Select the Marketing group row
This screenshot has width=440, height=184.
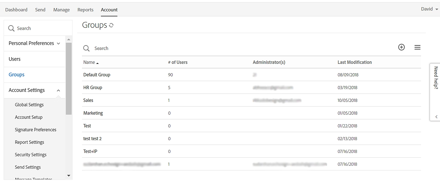click(x=251, y=113)
